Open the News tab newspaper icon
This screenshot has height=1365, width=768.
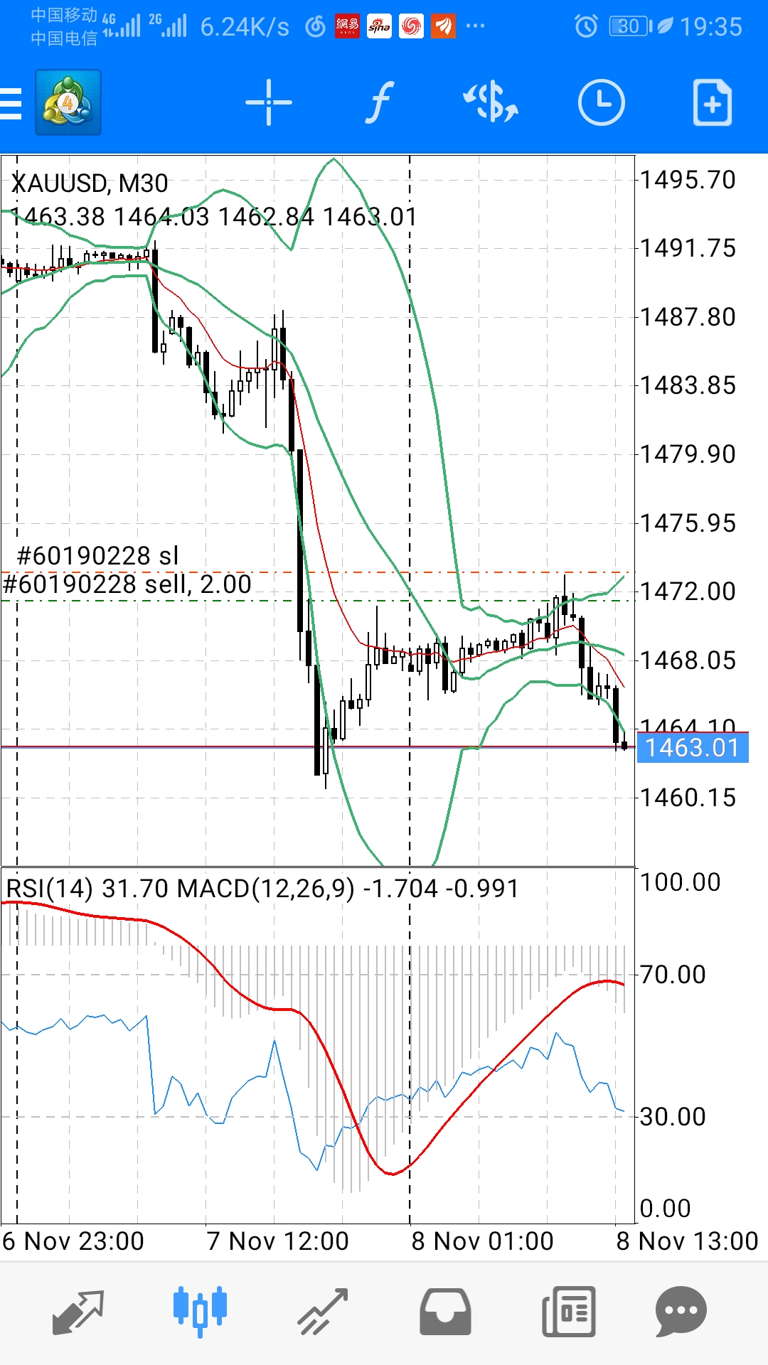pyautogui.click(x=569, y=1312)
